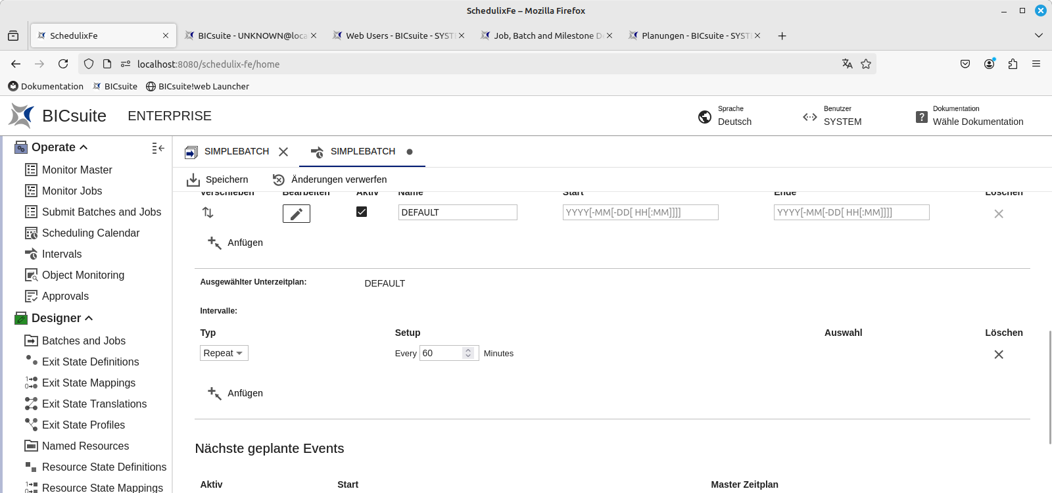The image size is (1052, 493).
Task: Collapse the Designer section
Action: 89,318
